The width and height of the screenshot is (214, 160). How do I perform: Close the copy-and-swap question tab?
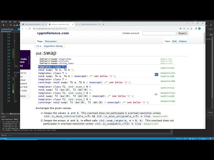pos(99,24)
